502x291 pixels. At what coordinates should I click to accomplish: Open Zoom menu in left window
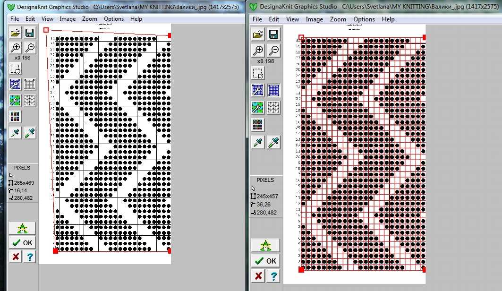point(90,19)
